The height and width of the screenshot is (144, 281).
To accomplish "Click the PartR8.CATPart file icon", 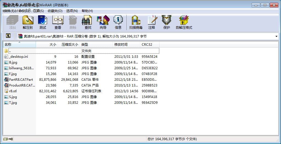I will coord(6,80).
